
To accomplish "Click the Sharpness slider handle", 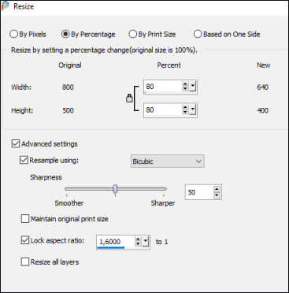I will (x=115, y=189).
